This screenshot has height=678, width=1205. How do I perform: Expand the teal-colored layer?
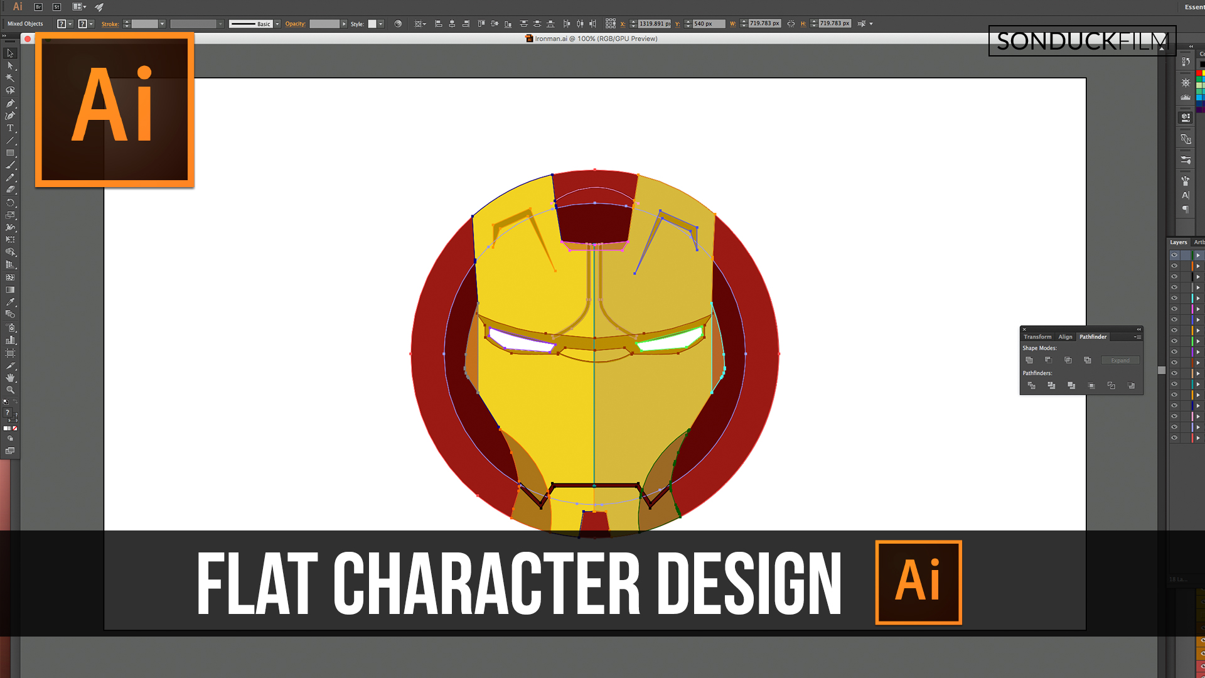(x=1198, y=384)
